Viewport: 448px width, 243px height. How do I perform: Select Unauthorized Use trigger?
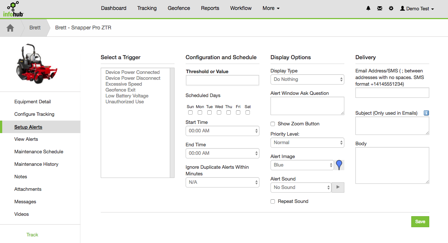125,102
